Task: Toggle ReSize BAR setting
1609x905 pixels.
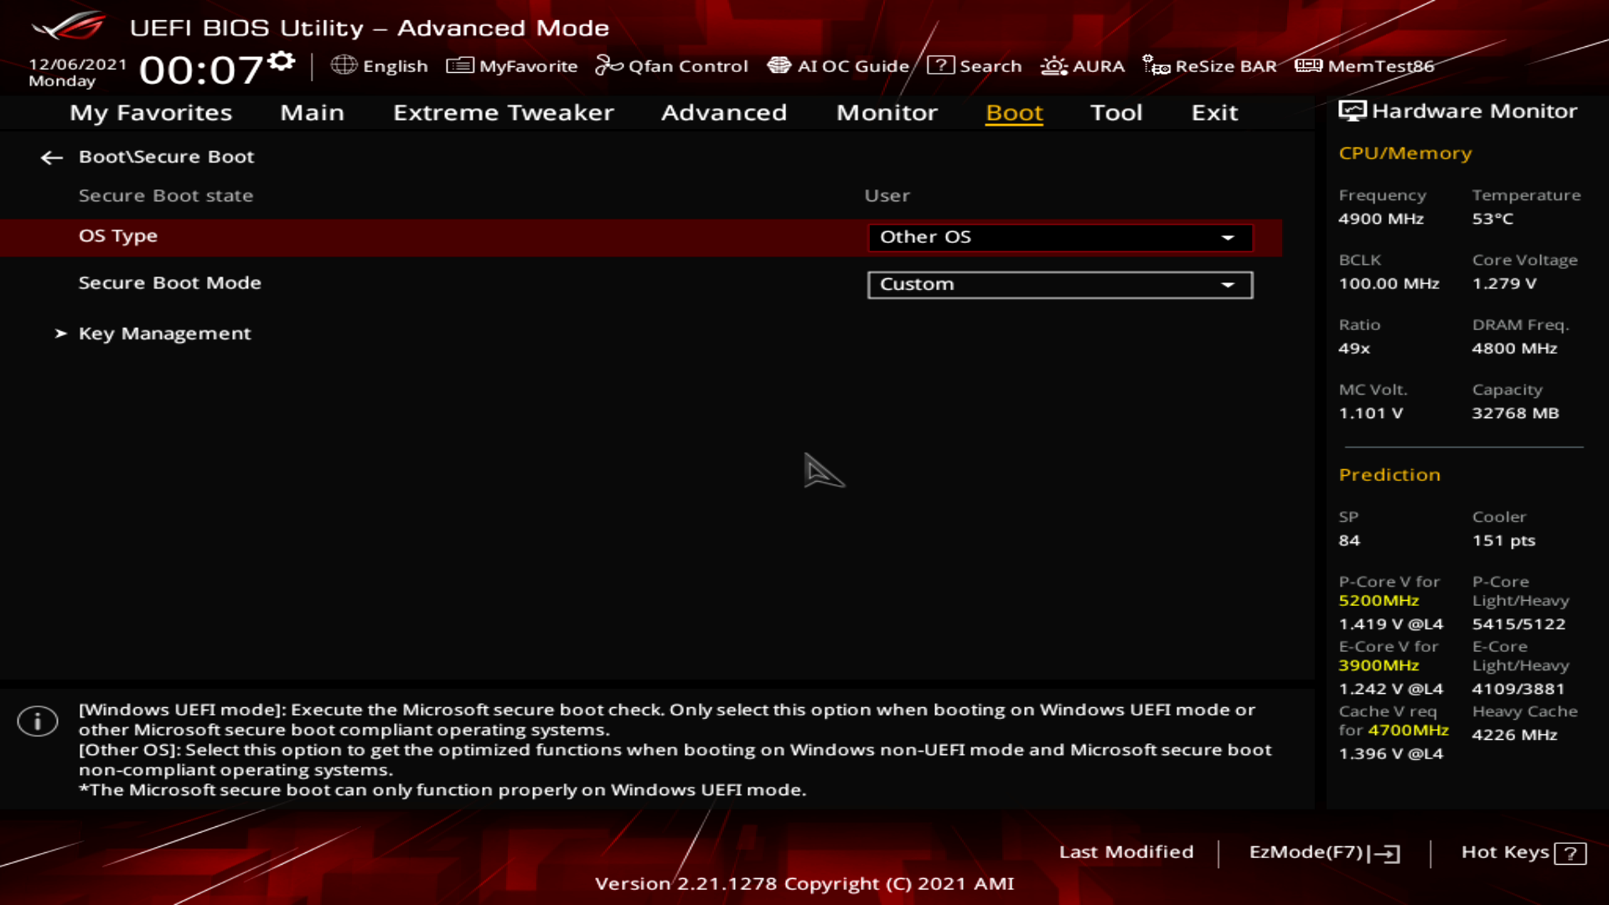Action: tap(1209, 65)
